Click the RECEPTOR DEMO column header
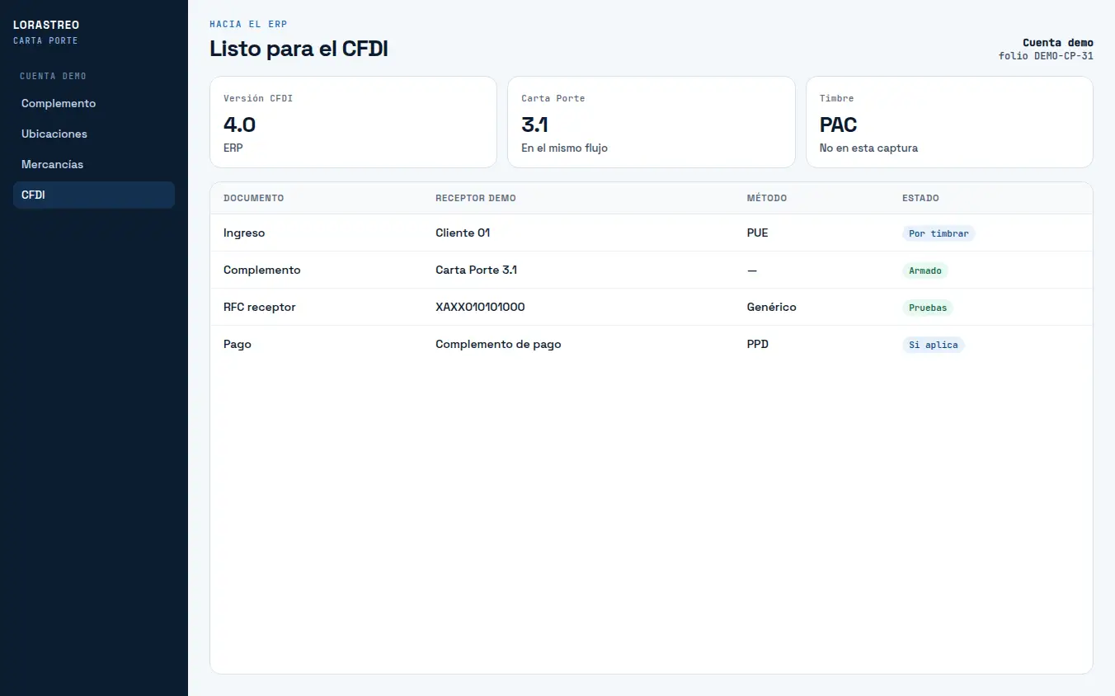 point(476,199)
